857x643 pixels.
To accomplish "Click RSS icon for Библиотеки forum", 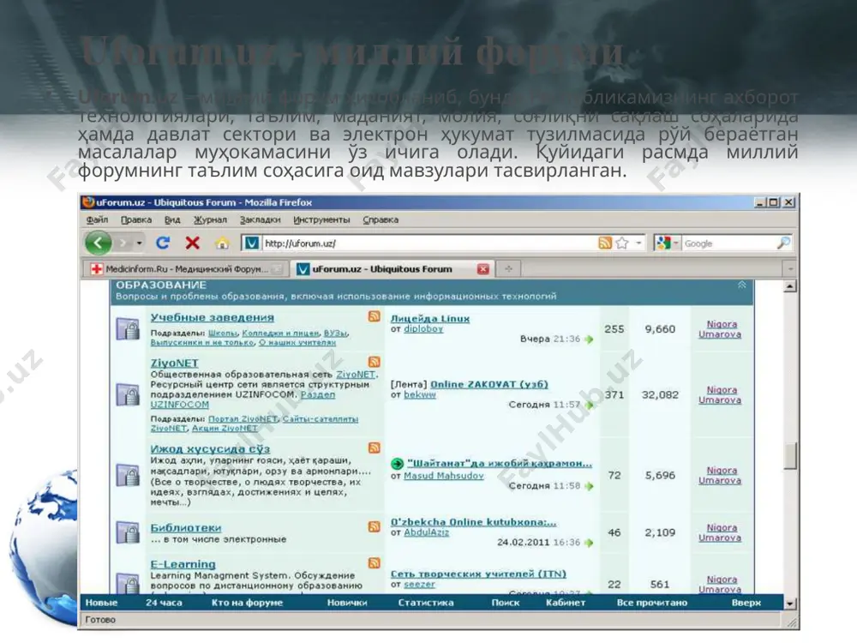I will tap(374, 526).
